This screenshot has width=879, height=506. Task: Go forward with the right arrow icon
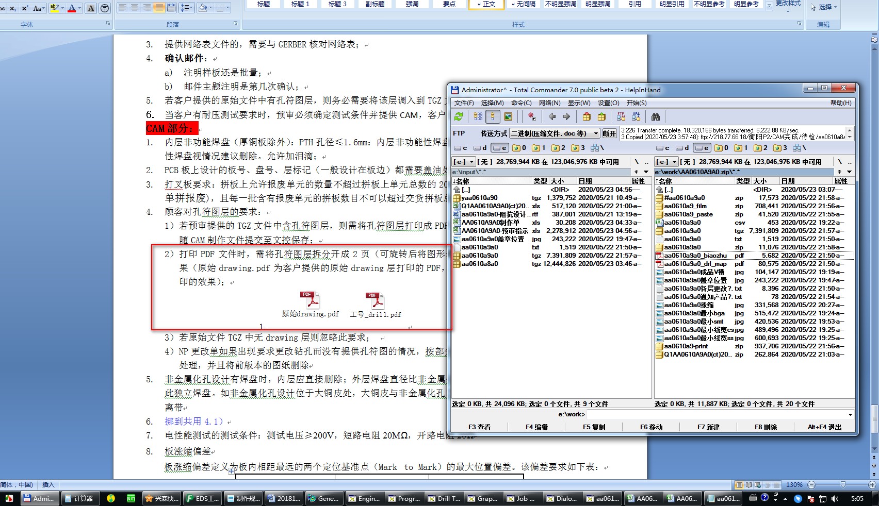566,117
